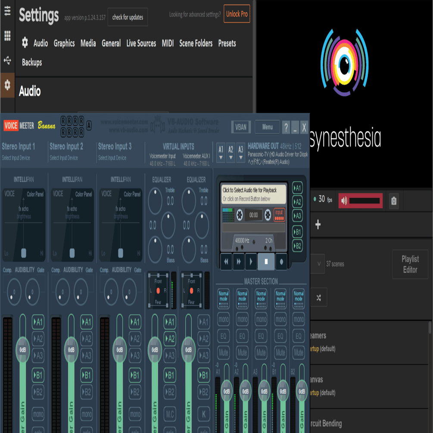Click the Presets settings tab

pyautogui.click(x=227, y=44)
